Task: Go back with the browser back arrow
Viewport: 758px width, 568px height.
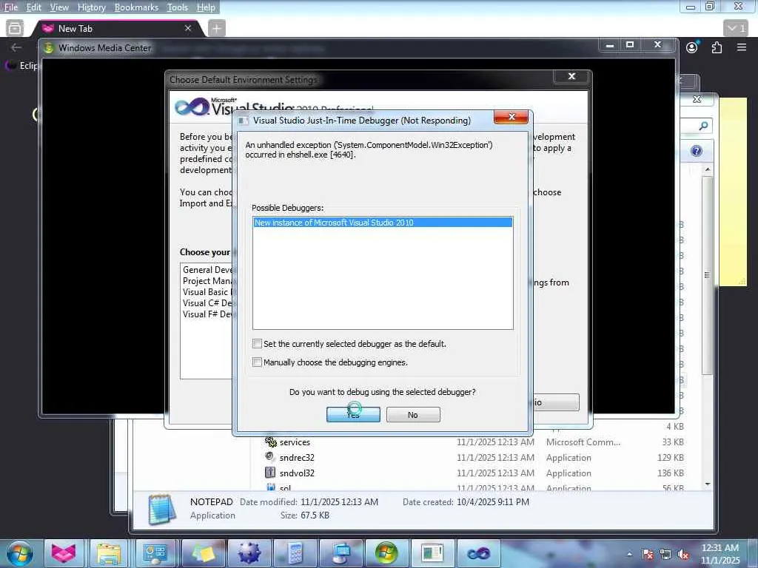Action: click(16, 47)
